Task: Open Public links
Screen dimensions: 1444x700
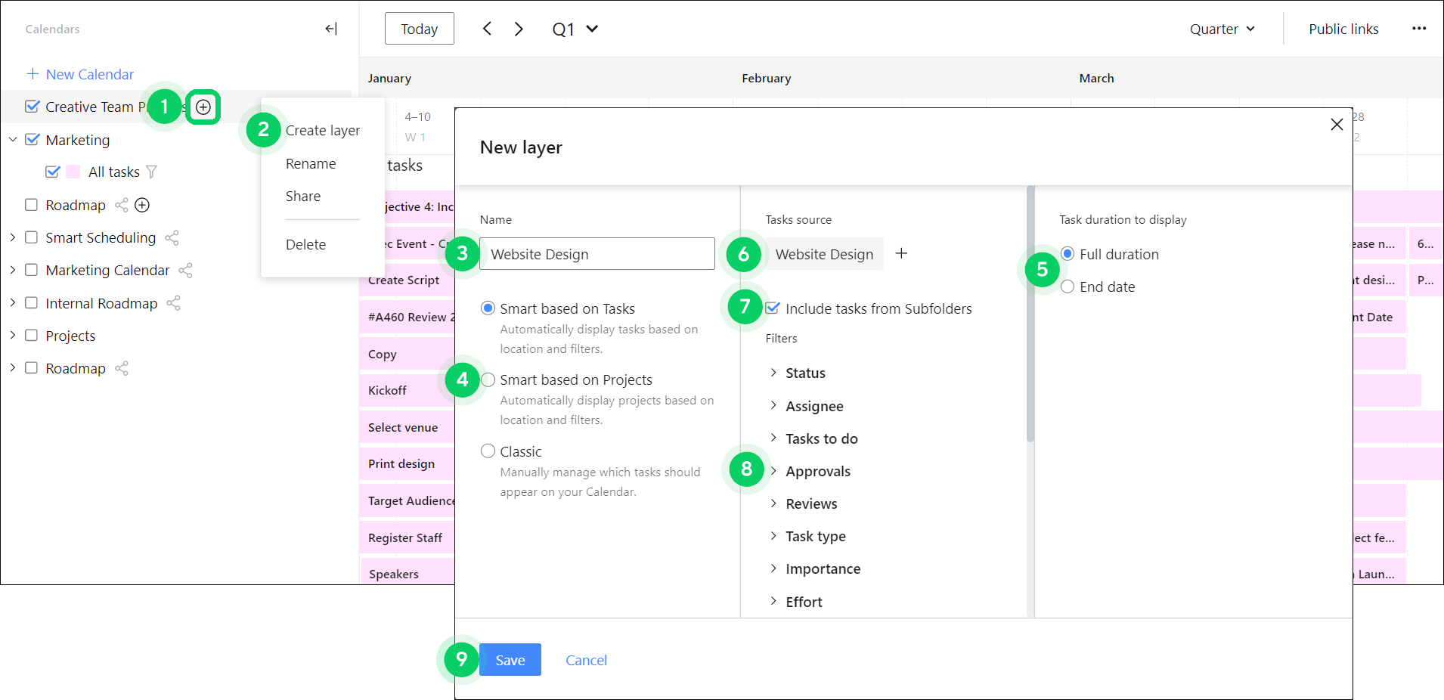Action: click(x=1343, y=29)
